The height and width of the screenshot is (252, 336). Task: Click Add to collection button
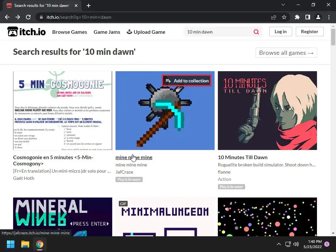point(187,81)
